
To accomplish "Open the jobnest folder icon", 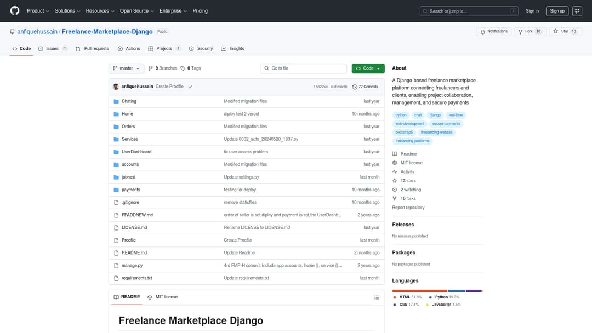I will coord(116,177).
